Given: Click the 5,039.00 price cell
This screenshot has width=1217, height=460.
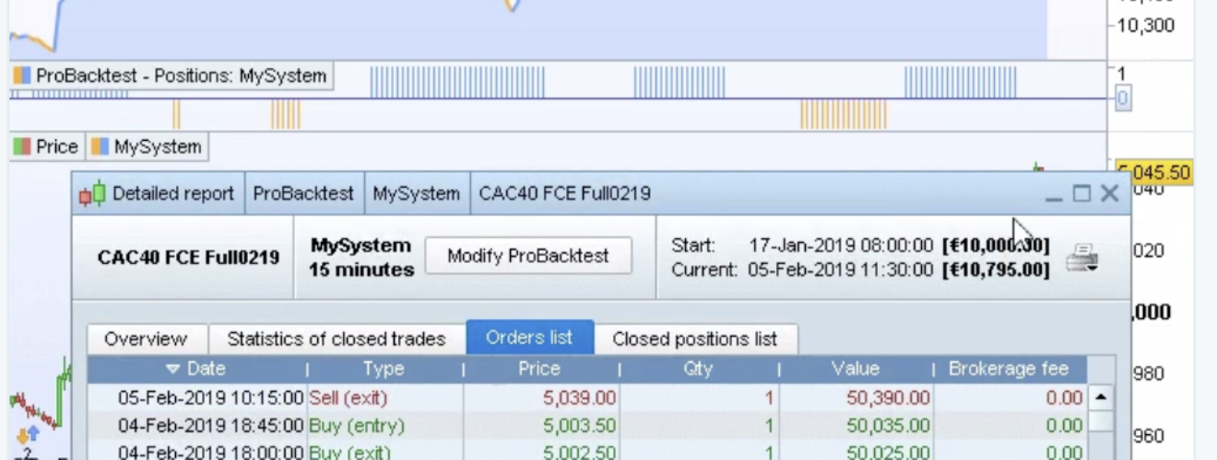Looking at the screenshot, I should [579, 398].
